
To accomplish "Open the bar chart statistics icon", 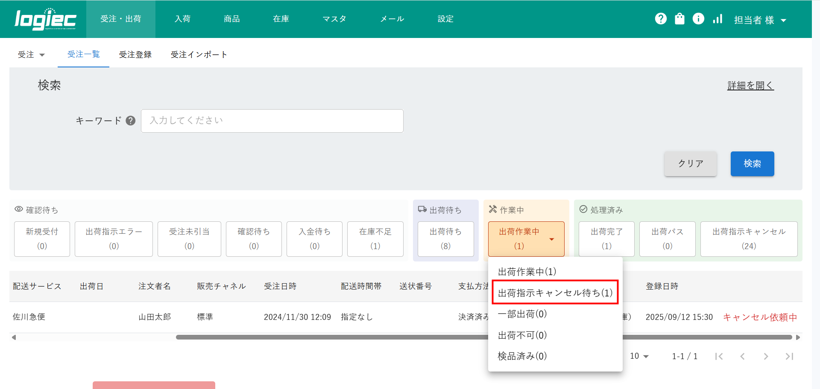I will tap(717, 19).
